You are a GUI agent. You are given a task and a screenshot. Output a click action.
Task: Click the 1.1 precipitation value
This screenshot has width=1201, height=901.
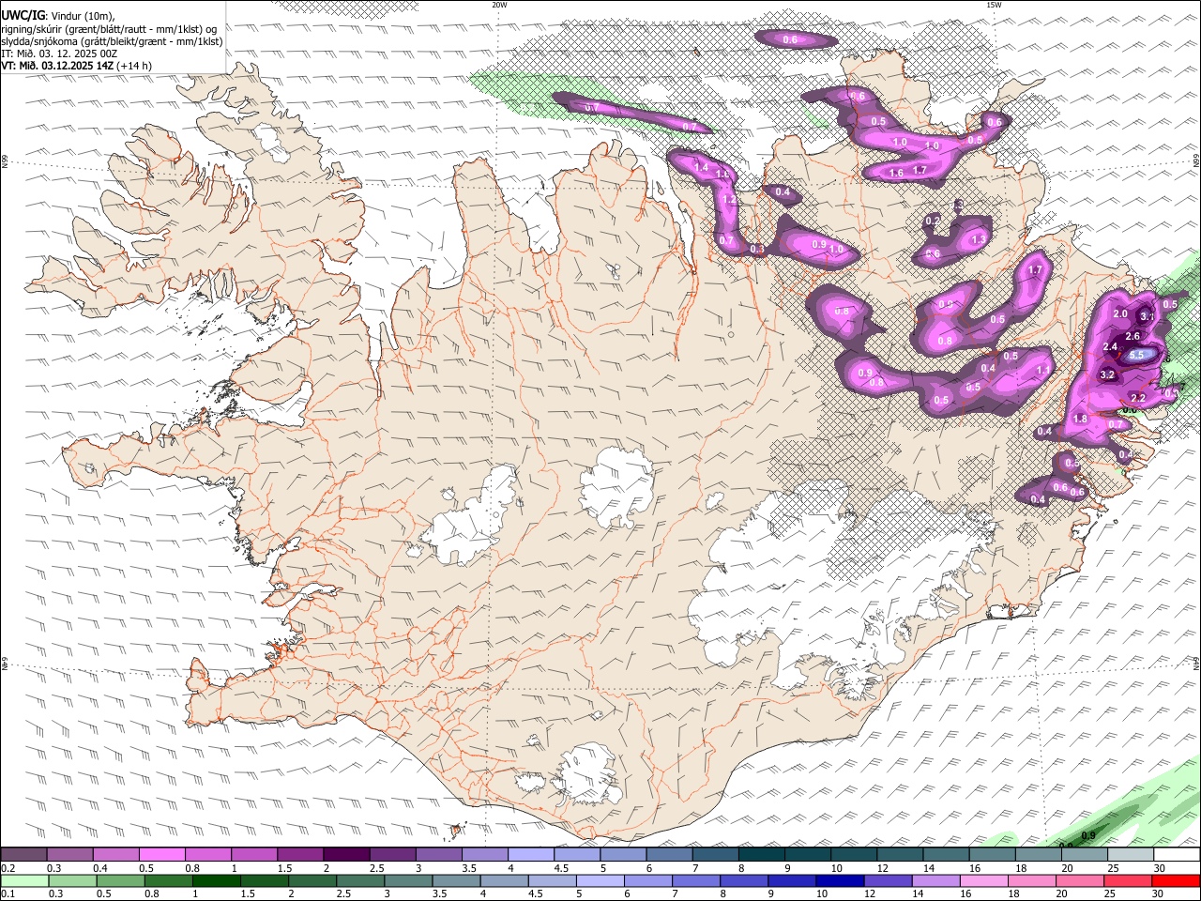click(x=1043, y=370)
